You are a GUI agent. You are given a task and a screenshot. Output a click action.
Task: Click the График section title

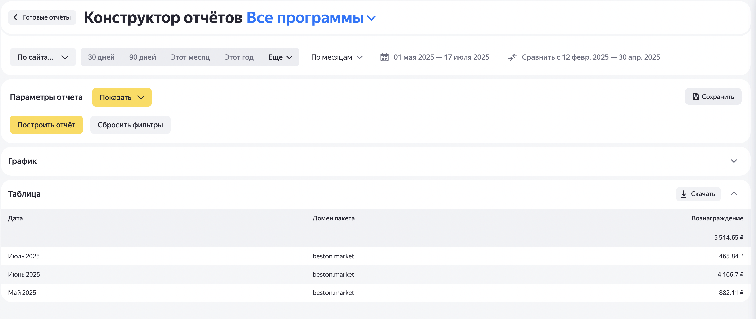point(22,161)
